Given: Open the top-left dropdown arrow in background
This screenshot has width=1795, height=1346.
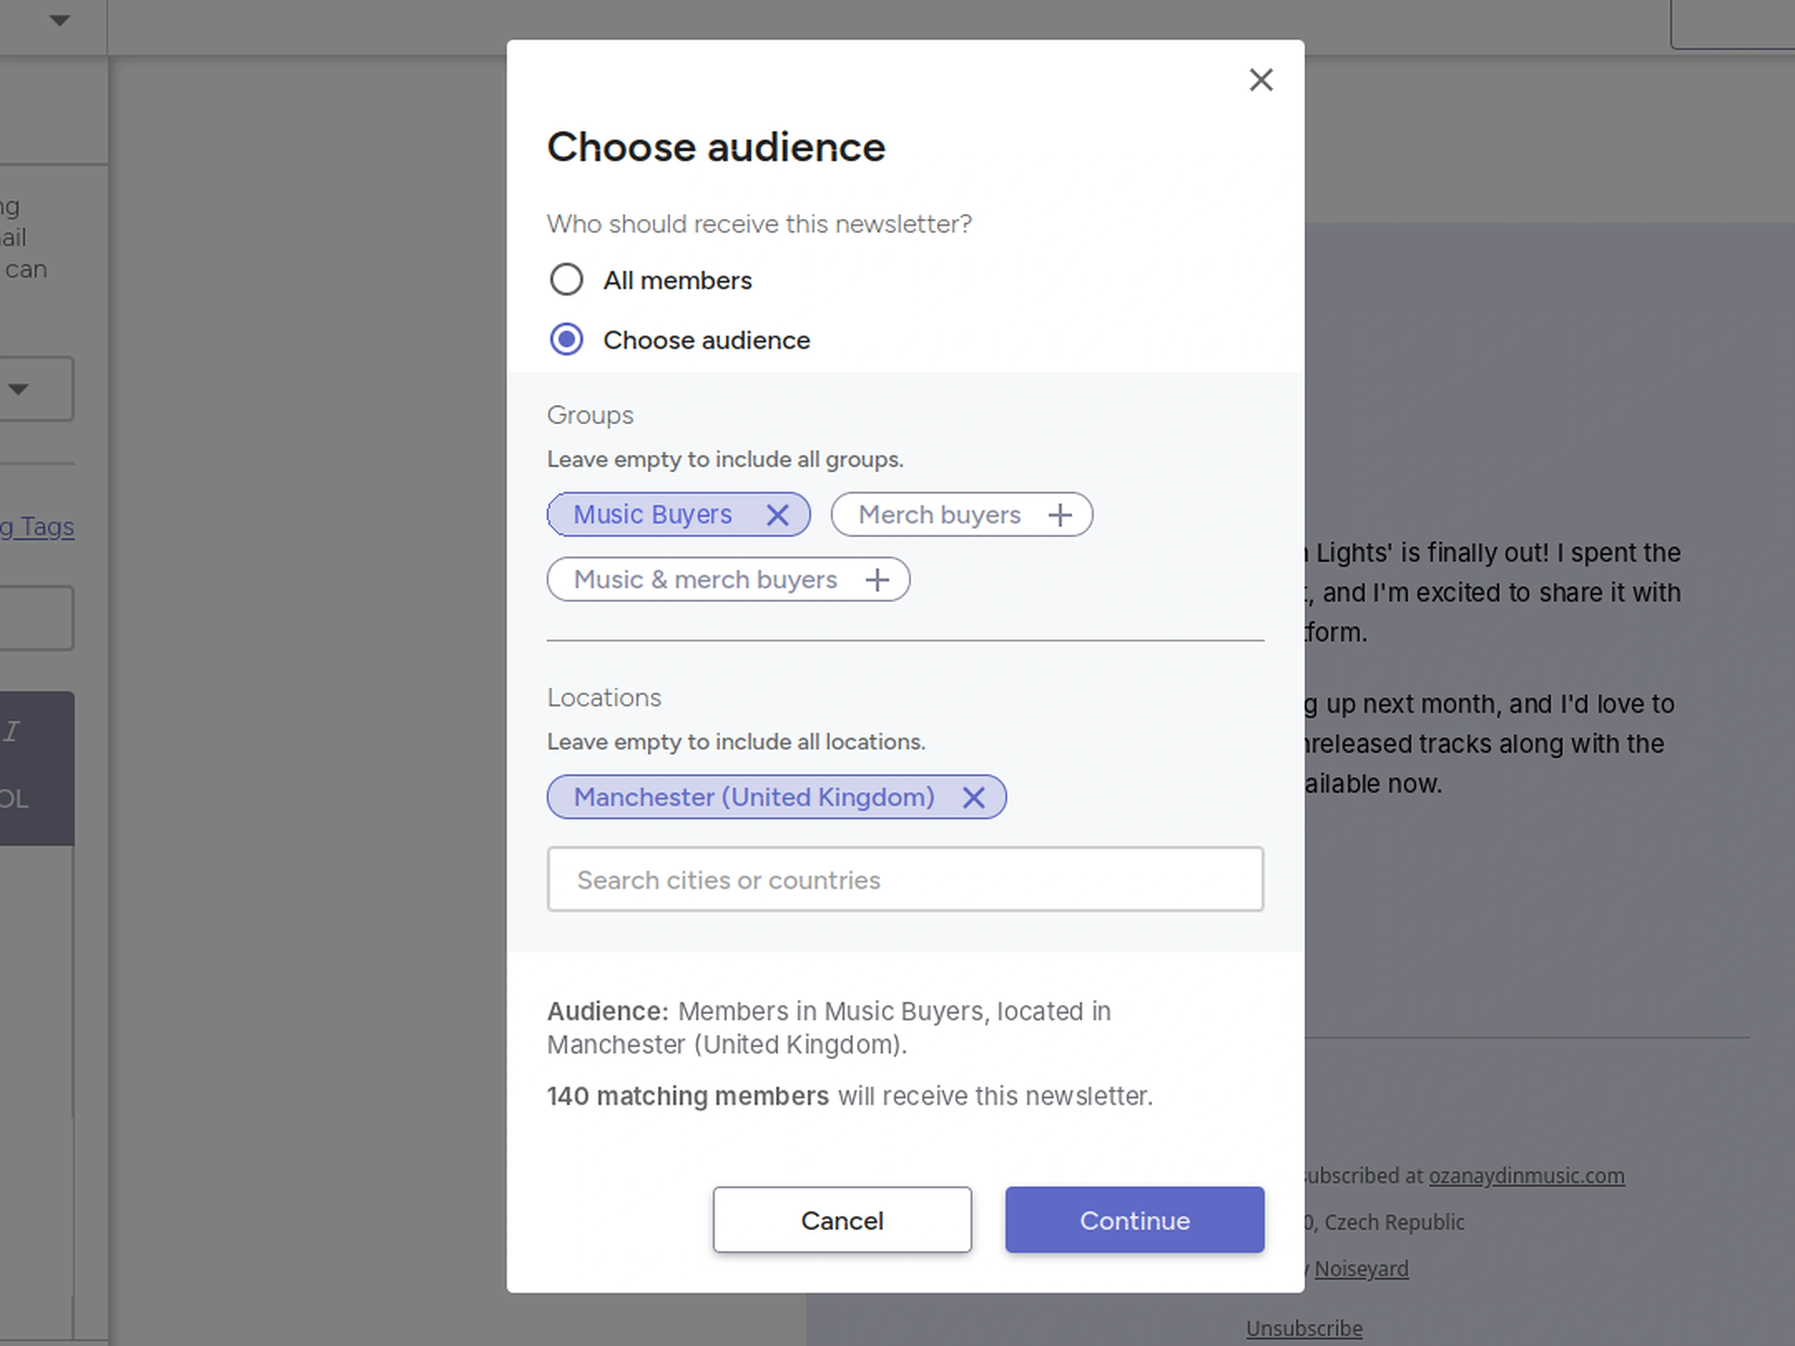Looking at the screenshot, I should [59, 20].
